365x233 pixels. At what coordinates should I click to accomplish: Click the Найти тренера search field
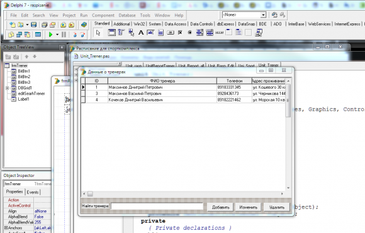point(157,206)
